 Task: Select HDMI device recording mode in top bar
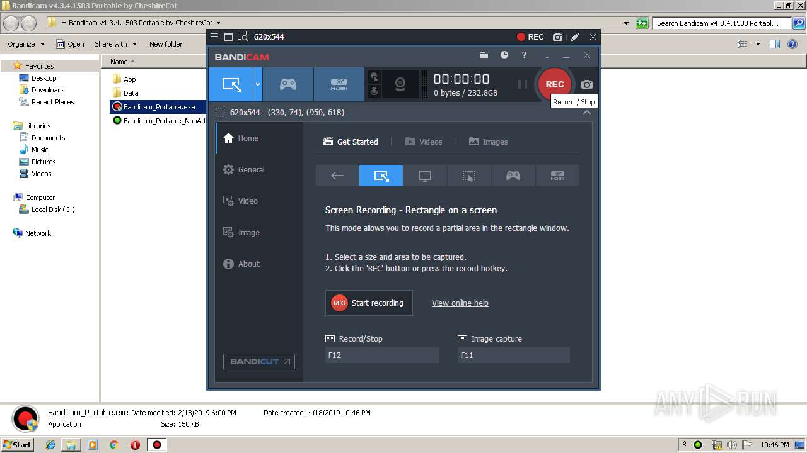[339, 84]
